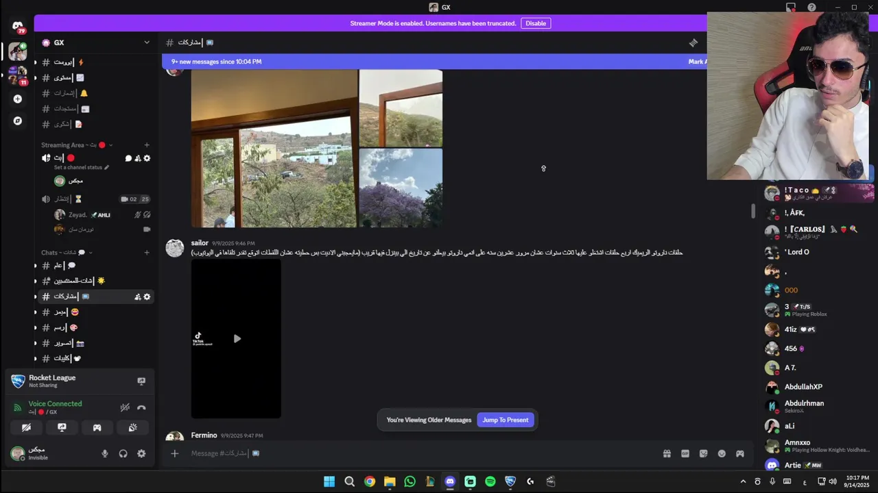This screenshot has height=493, width=878.
Task: Open the soundboard button
Action: point(133,427)
